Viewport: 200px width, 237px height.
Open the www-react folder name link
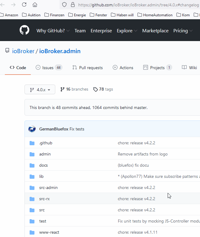coord(49,232)
